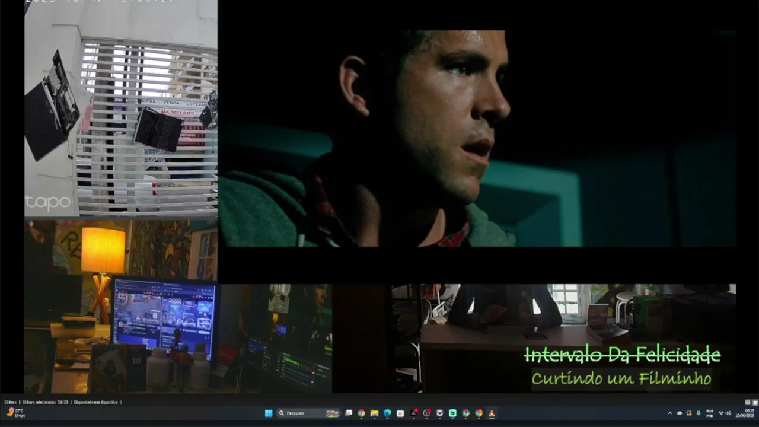Open the round app icon with red badge
The height and width of the screenshot is (427, 759).
pyautogui.click(x=426, y=413)
